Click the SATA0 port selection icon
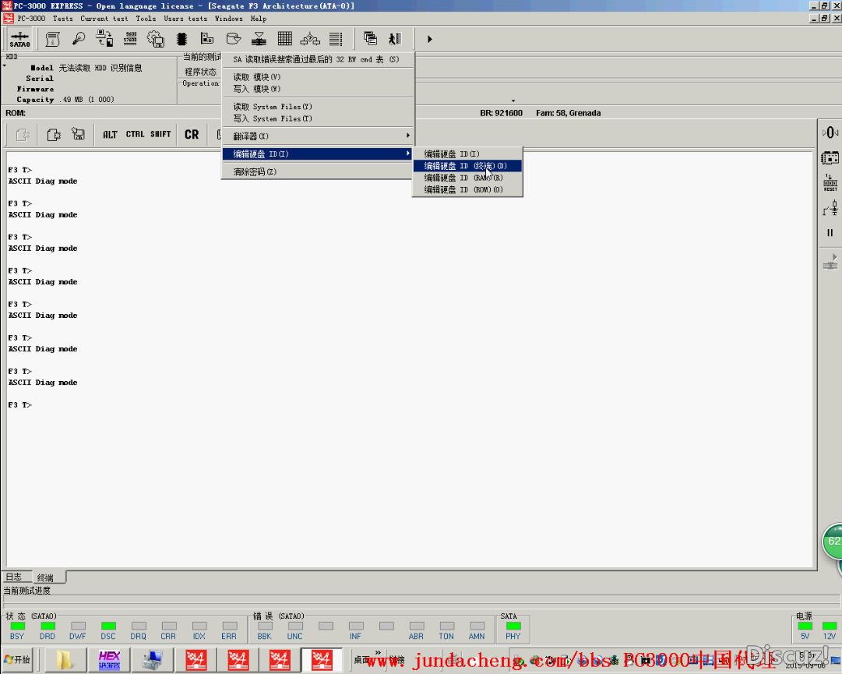 click(x=19, y=39)
